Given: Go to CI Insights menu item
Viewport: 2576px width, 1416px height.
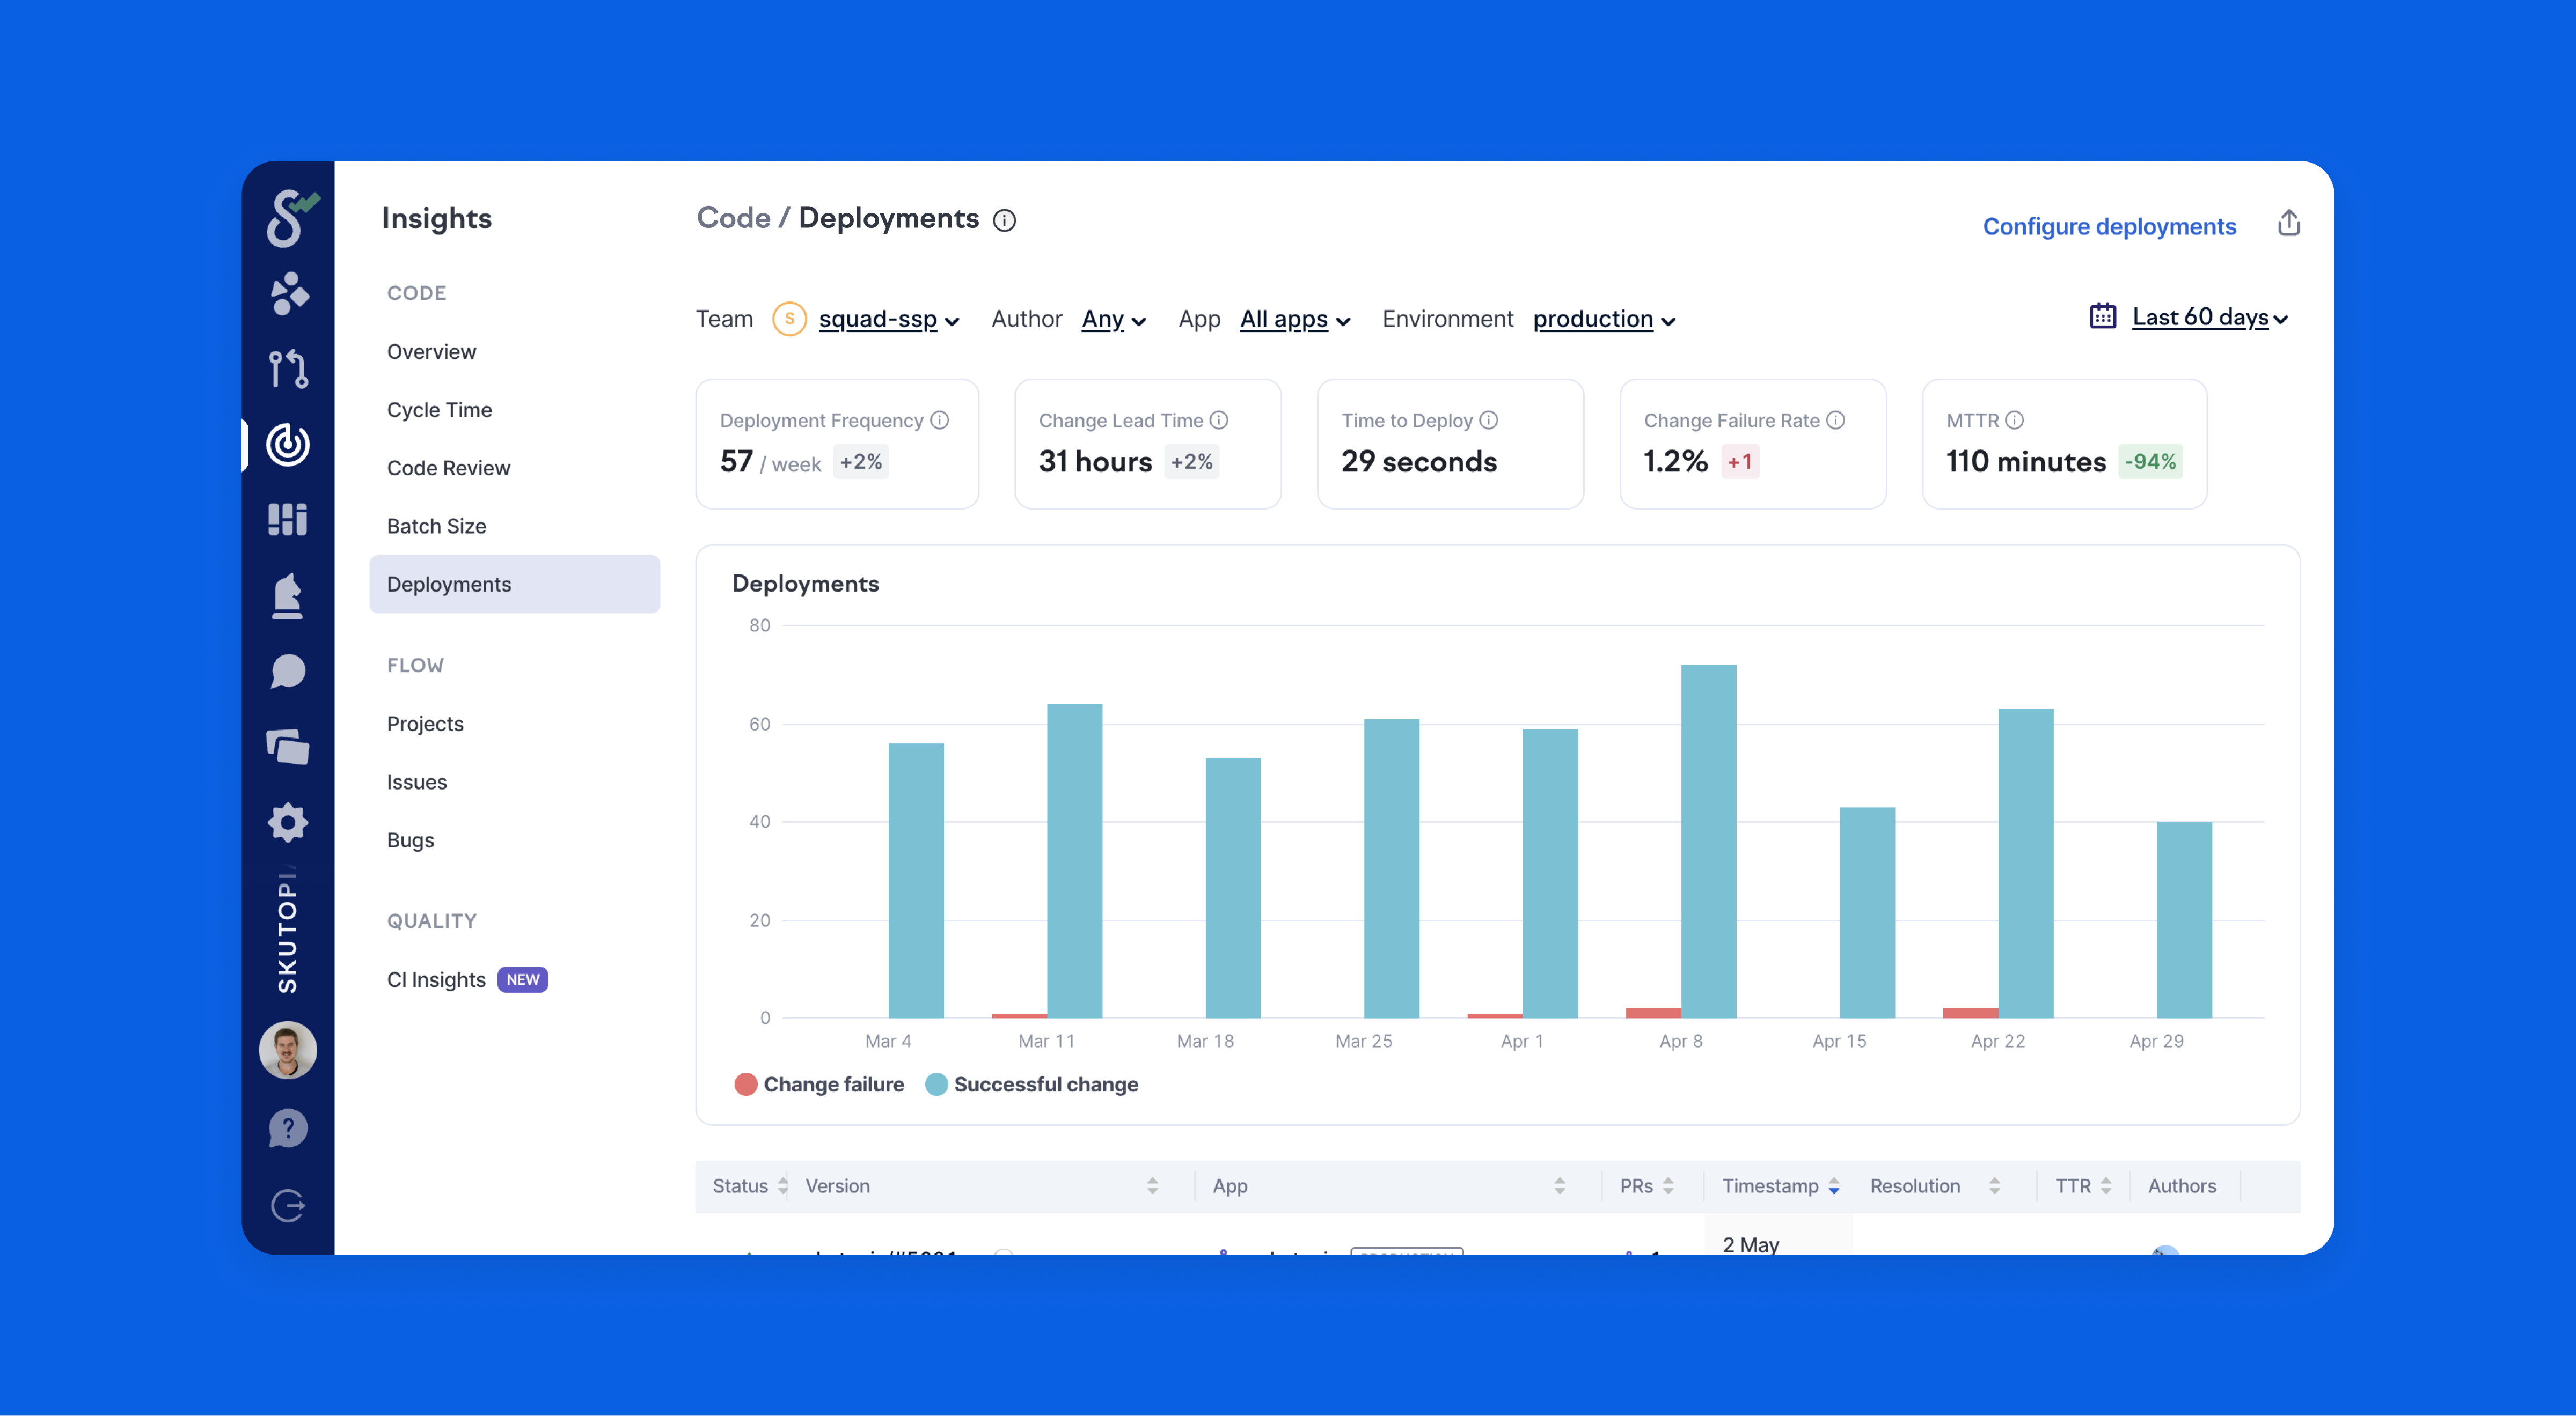Looking at the screenshot, I should pyautogui.click(x=436, y=979).
